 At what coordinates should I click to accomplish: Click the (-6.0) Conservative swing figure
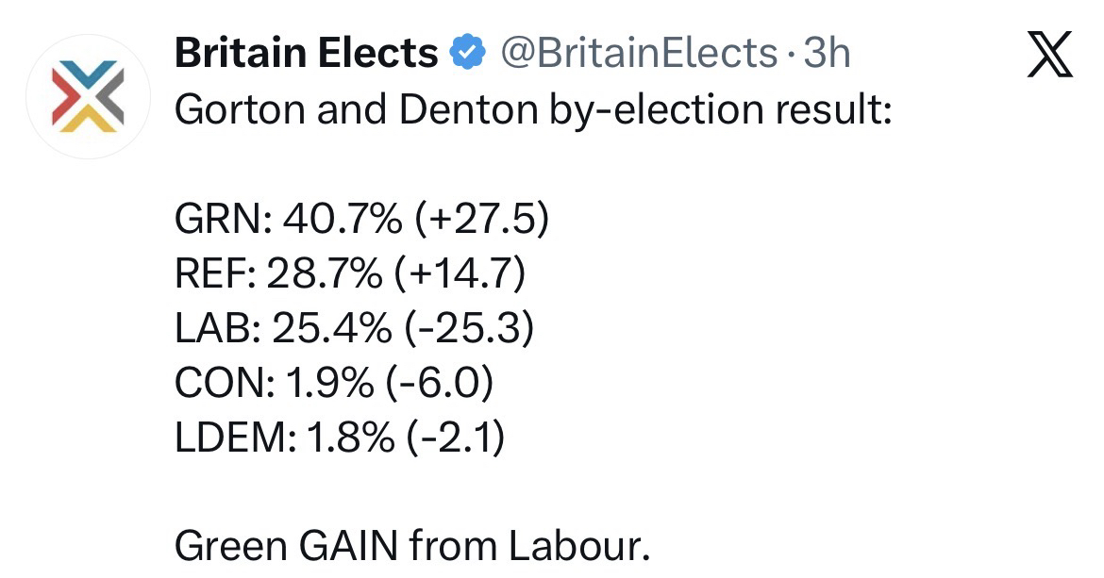click(440, 383)
